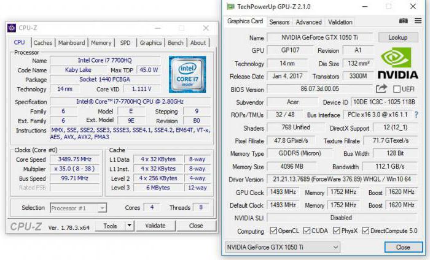Click the Memory Size 4096 MB value
The image size is (430, 260).
[x=292, y=166]
